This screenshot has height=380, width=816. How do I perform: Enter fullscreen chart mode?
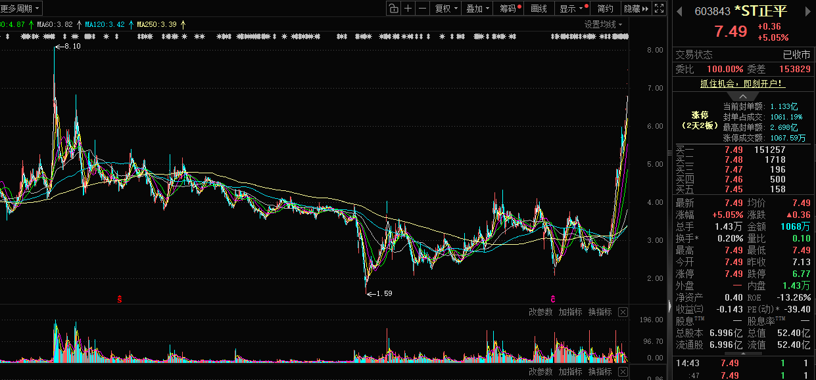[659, 9]
